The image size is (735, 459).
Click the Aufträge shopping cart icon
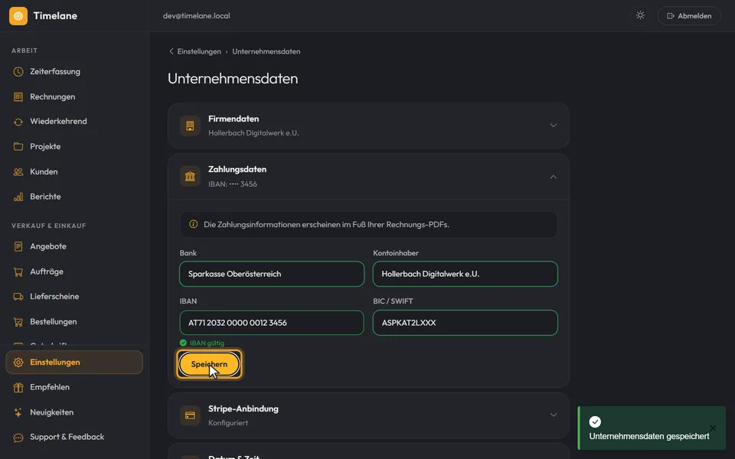(18, 272)
